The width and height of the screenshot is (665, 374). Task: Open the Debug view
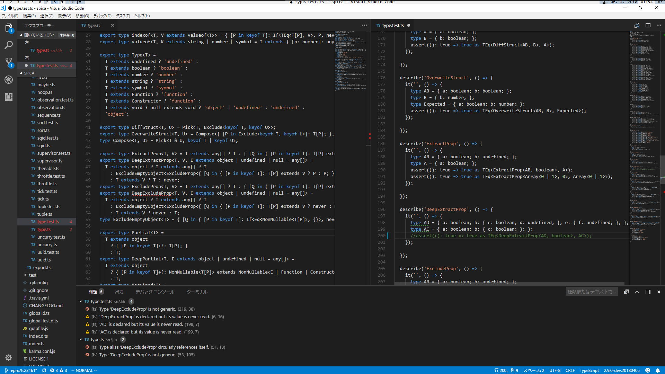pyautogui.click(x=9, y=80)
